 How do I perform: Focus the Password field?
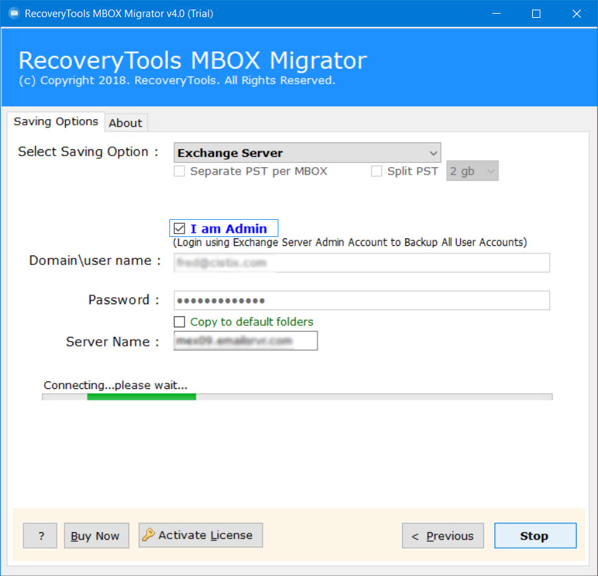(361, 301)
